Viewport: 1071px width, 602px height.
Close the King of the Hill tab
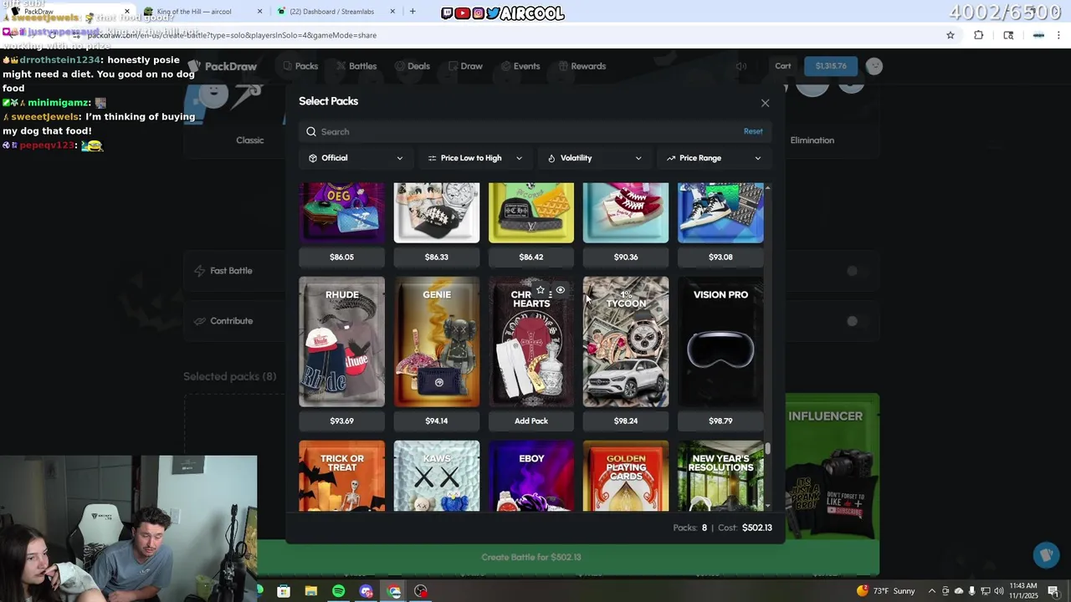coord(259,11)
